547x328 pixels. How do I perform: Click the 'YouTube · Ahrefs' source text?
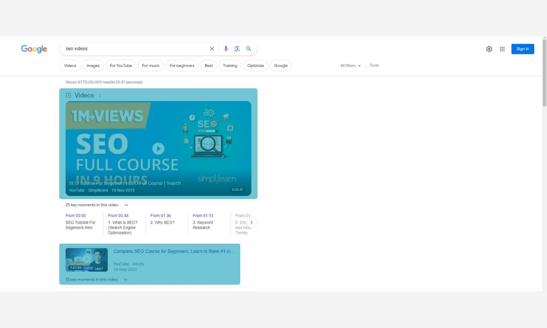point(129,264)
